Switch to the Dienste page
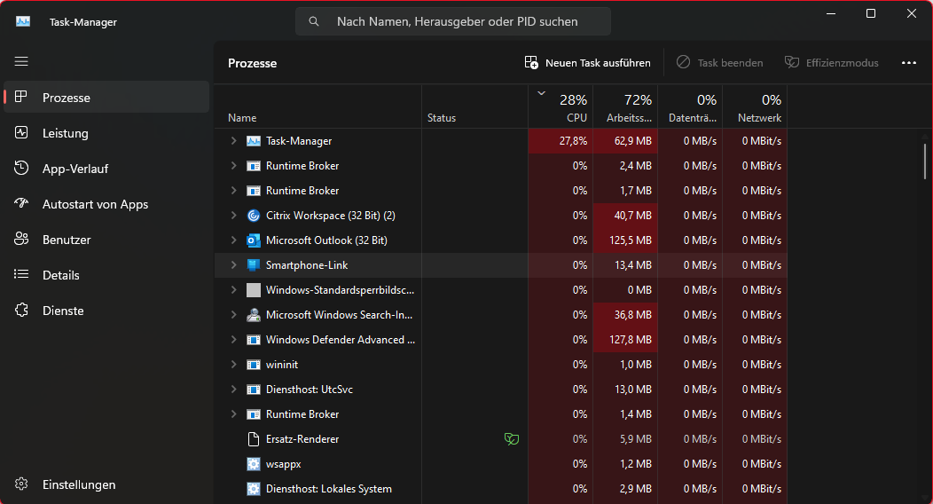This screenshot has width=933, height=504. pyautogui.click(x=63, y=311)
